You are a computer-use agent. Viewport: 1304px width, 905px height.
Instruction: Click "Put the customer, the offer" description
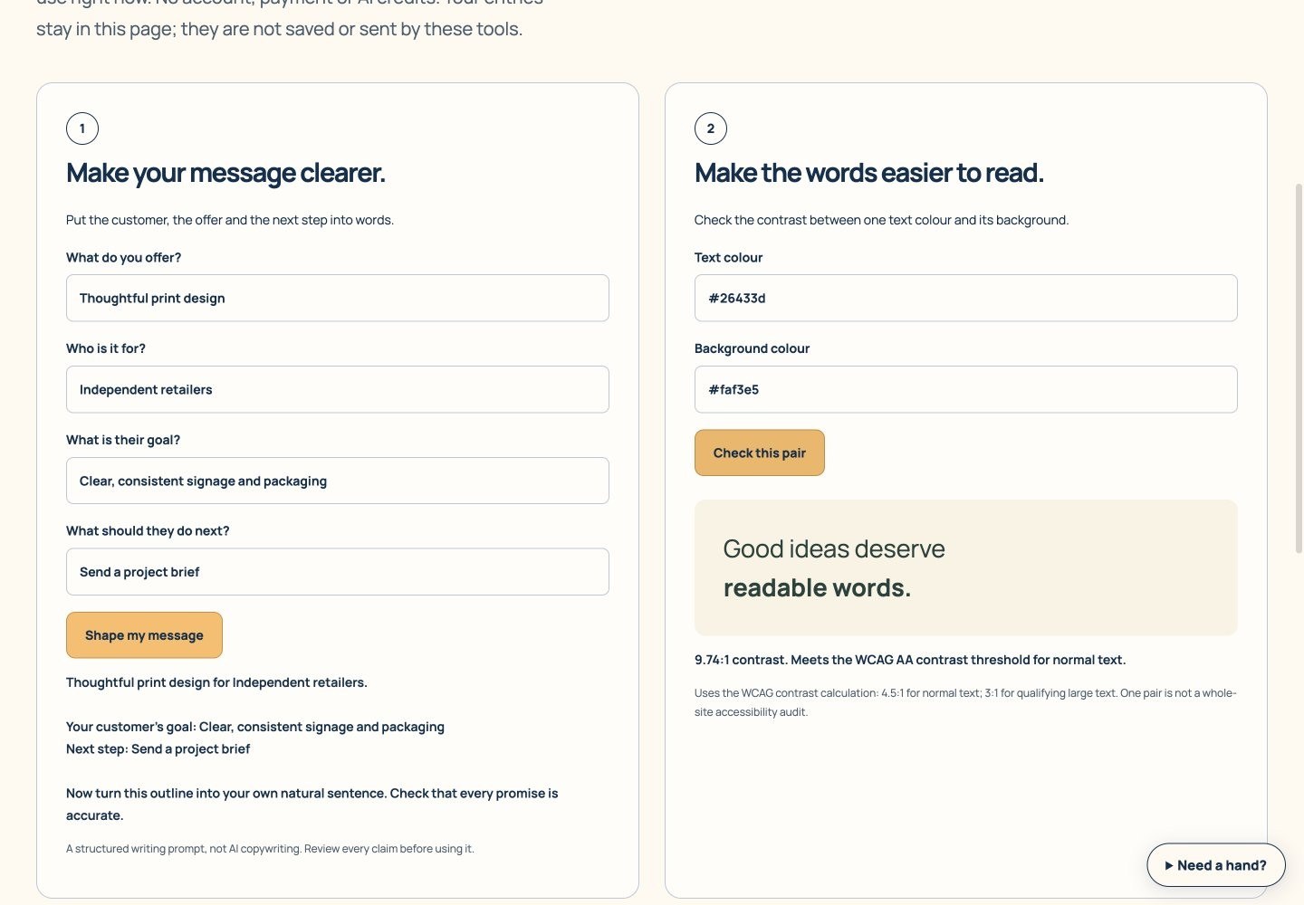point(230,220)
